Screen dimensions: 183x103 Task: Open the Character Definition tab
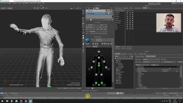pos(140,56)
